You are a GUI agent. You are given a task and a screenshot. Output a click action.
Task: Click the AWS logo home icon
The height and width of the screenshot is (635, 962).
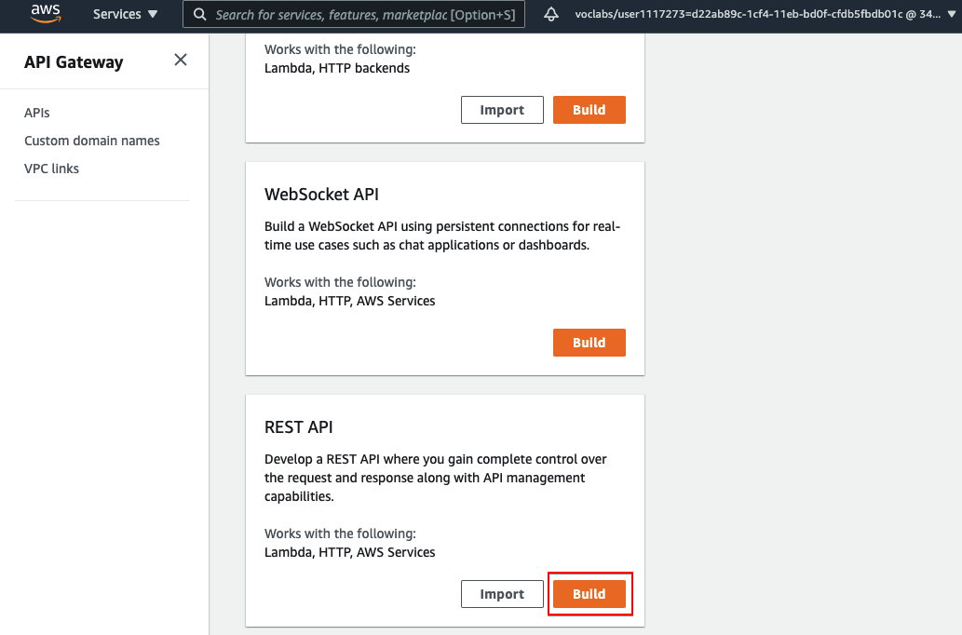[45, 14]
